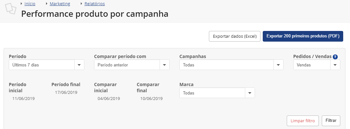350x129 pixels.
Task: Expand the Pedidos / Vendas dropdown arrow
Action: click(335, 65)
